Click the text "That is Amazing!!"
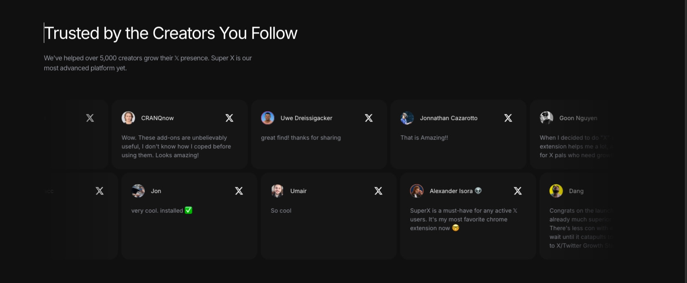Image resolution: width=687 pixels, height=283 pixels. pos(424,138)
